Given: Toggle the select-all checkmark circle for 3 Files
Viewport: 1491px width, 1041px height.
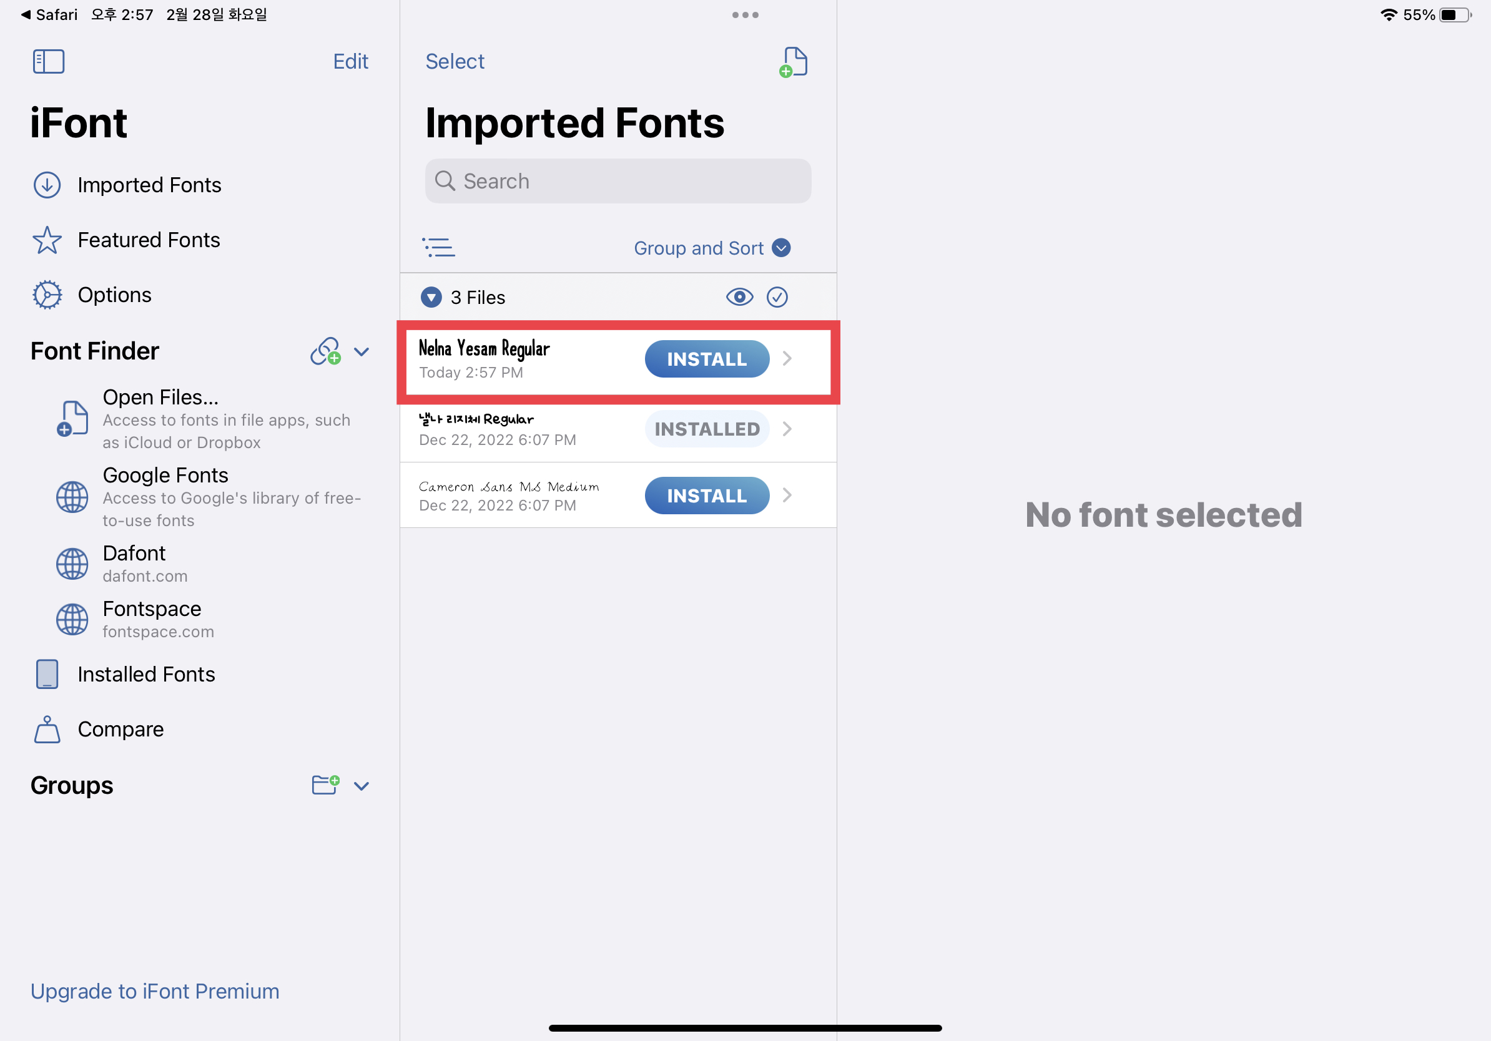Looking at the screenshot, I should point(777,297).
